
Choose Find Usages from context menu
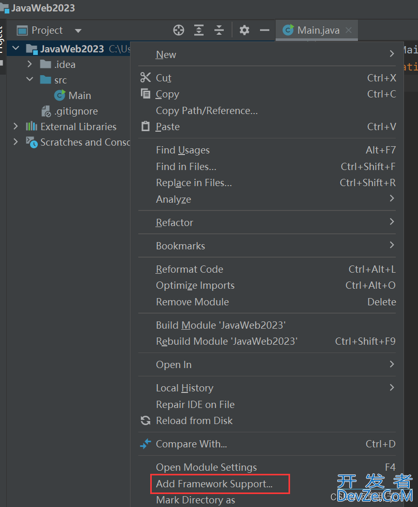point(267,150)
